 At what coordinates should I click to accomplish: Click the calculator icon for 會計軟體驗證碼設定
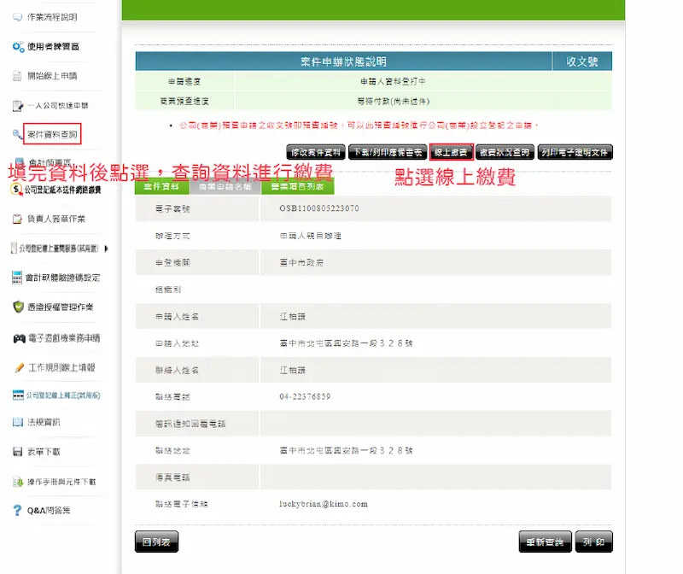18,278
